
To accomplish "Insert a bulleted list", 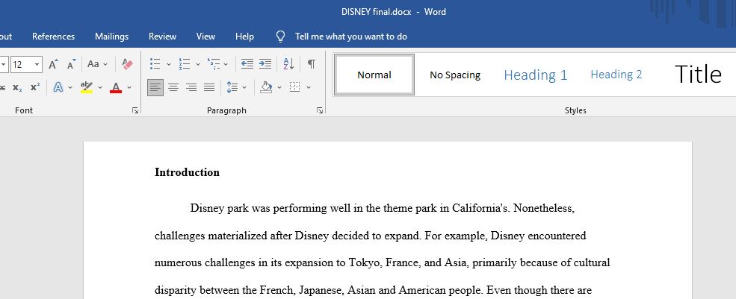I will tap(155, 64).
